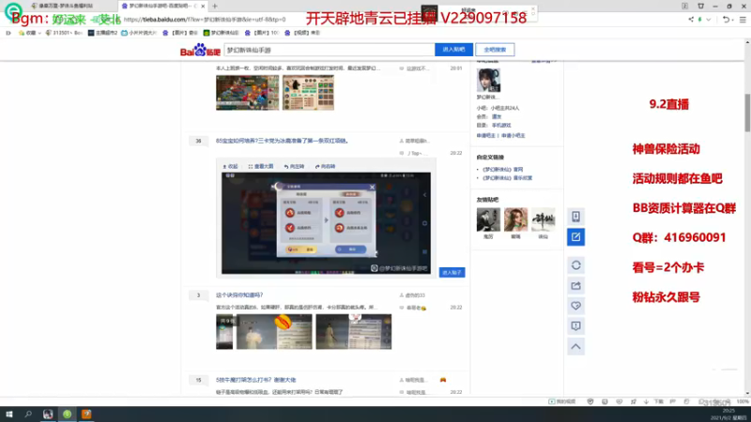Click the heart favorite side icon
The height and width of the screenshot is (422, 751).
575,306
